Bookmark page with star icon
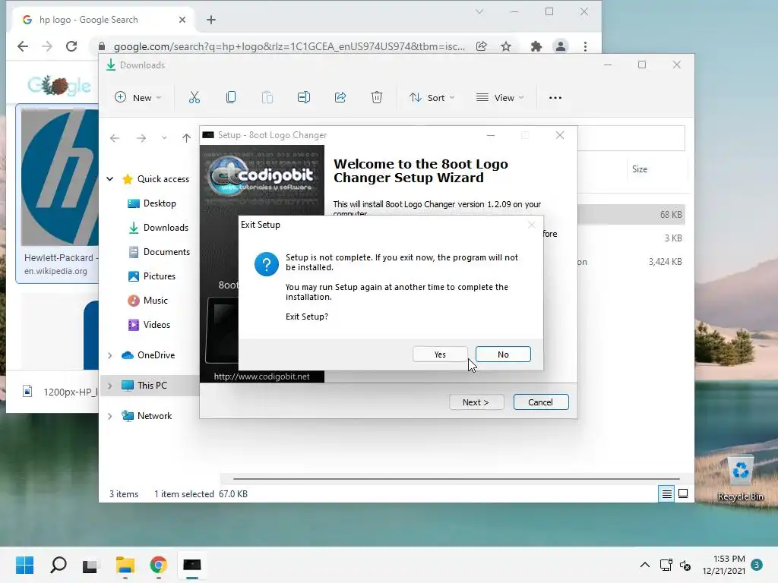778x583 pixels. 505,46
